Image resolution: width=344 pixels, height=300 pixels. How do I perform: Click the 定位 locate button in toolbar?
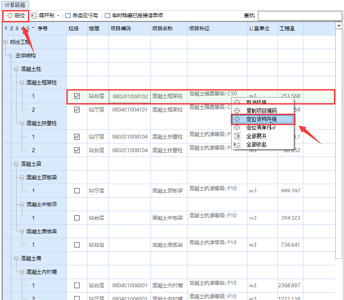[x=16, y=16]
